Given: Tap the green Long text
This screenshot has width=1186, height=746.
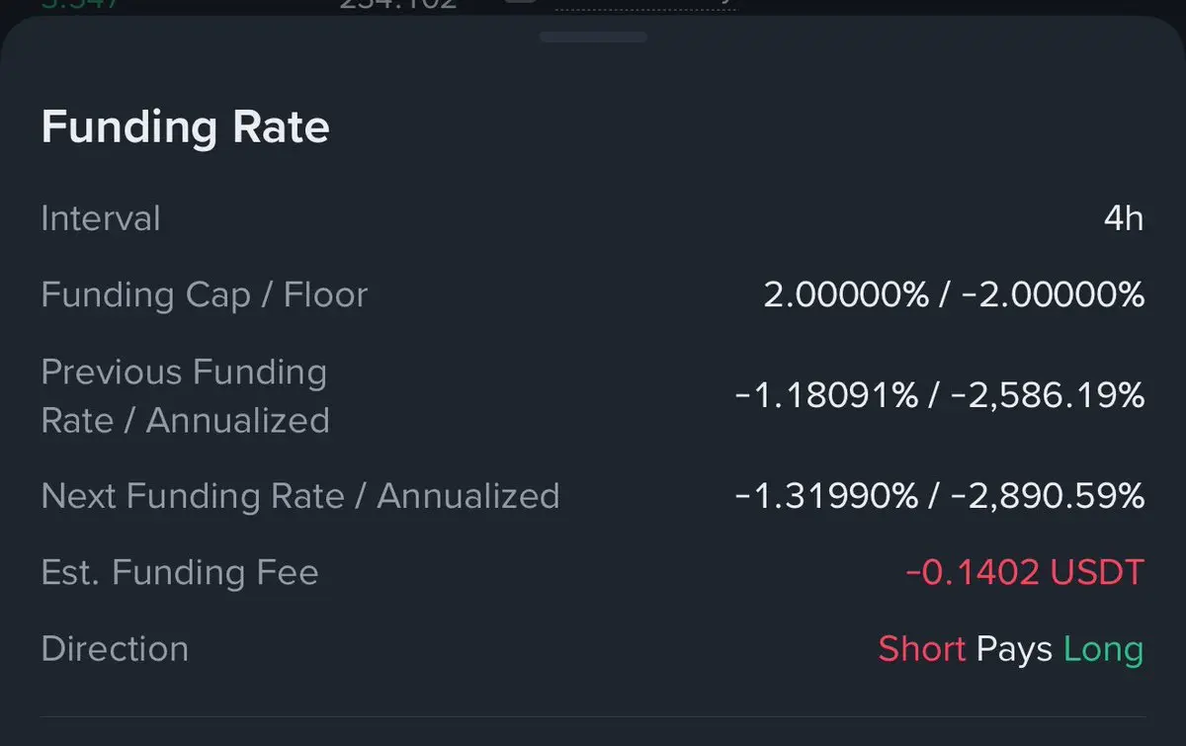Looking at the screenshot, I should [1103, 649].
